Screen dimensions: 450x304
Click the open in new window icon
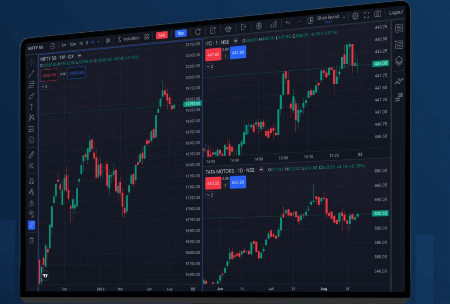213,30
